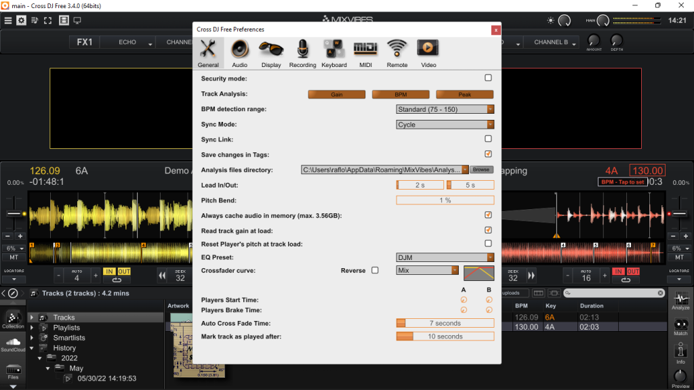694x390 pixels.
Task: Click the BPM analysis button
Action: point(400,94)
